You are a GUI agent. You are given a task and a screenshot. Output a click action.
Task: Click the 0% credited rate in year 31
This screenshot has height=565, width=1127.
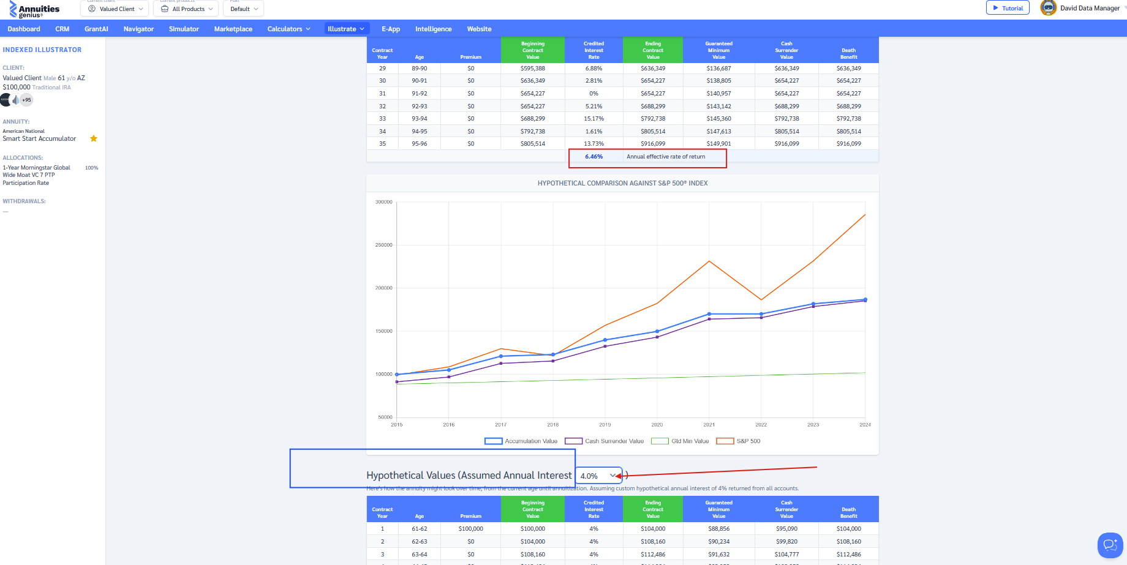click(x=594, y=94)
